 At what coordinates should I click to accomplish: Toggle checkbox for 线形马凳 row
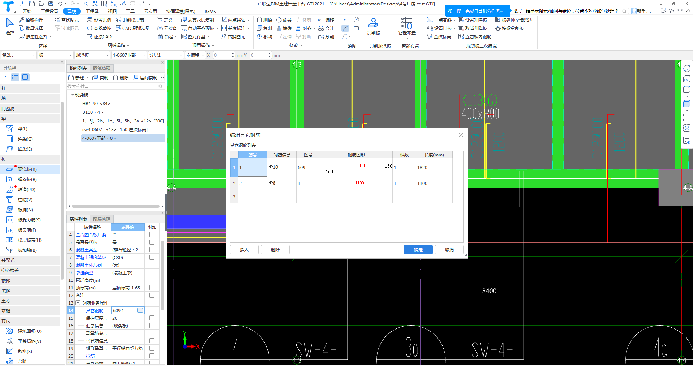tap(152, 348)
